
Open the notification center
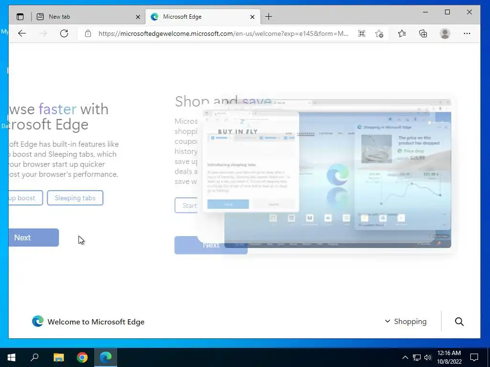(474, 357)
